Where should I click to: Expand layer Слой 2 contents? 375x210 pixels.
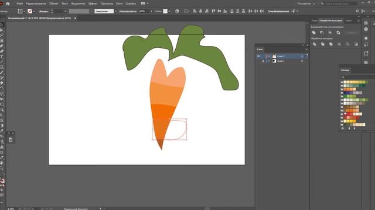coord(269,57)
